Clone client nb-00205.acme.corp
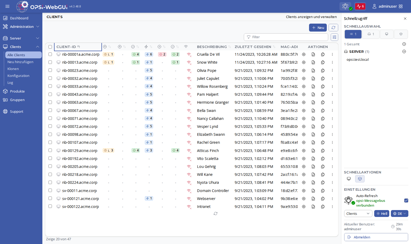 (323, 167)
